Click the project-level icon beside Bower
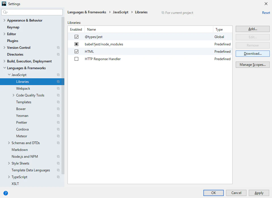 (x=58, y=109)
